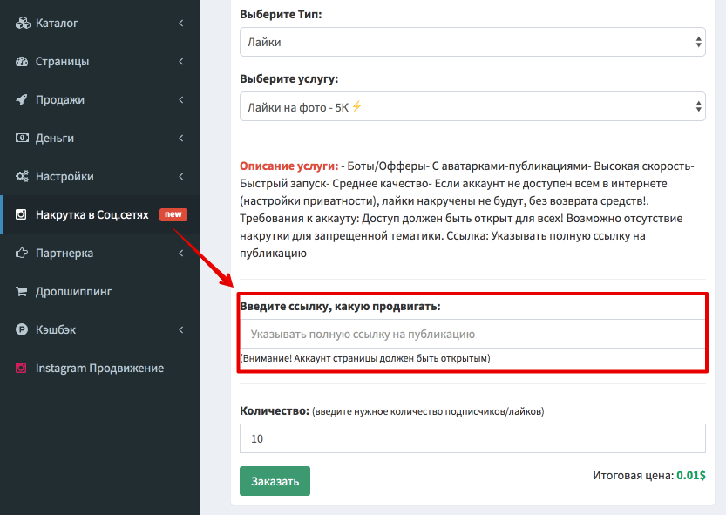Click the Кэшбэк circle icon
This screenshot has width=726, height=515.
pos(22,330)
